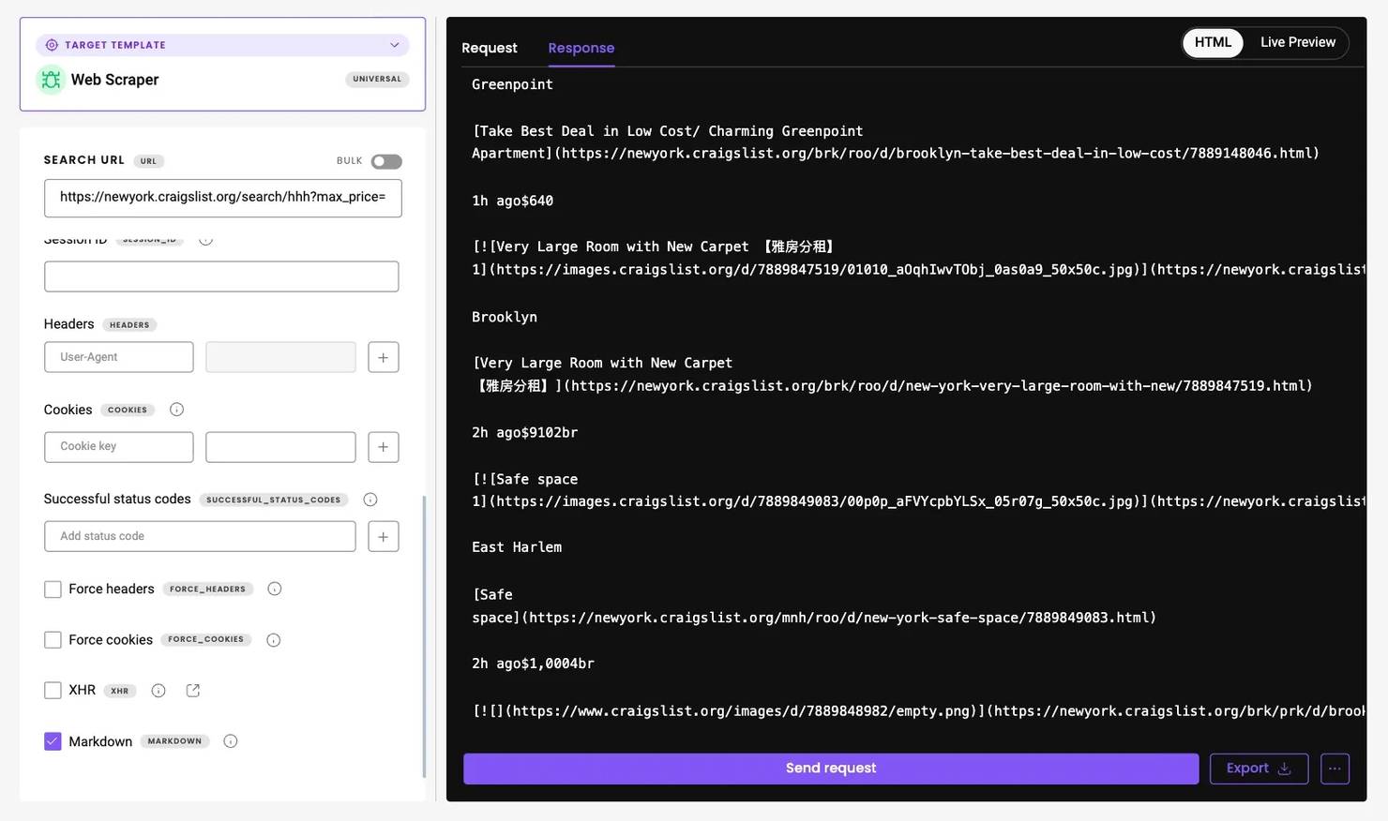Click the Force cookies info icon
The image size is (1388, 821).
click(274, 640)
